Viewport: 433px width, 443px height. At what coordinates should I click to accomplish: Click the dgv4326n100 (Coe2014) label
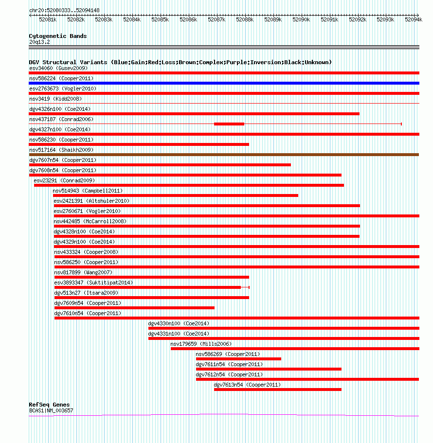pos(60,109)
